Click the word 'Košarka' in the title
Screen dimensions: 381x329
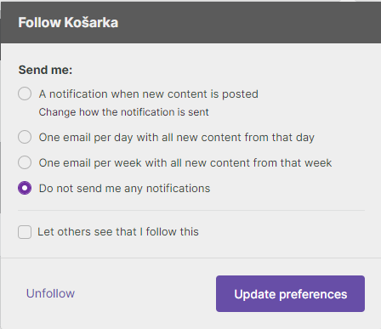(91, 23)
